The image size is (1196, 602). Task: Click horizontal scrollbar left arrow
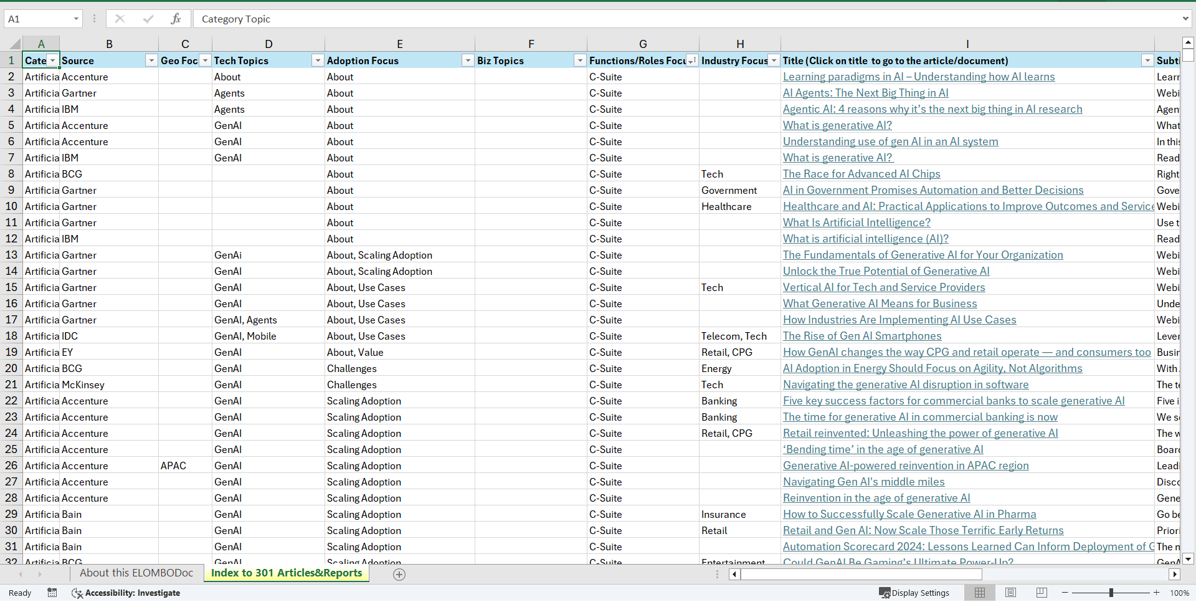tap(734, 574)
